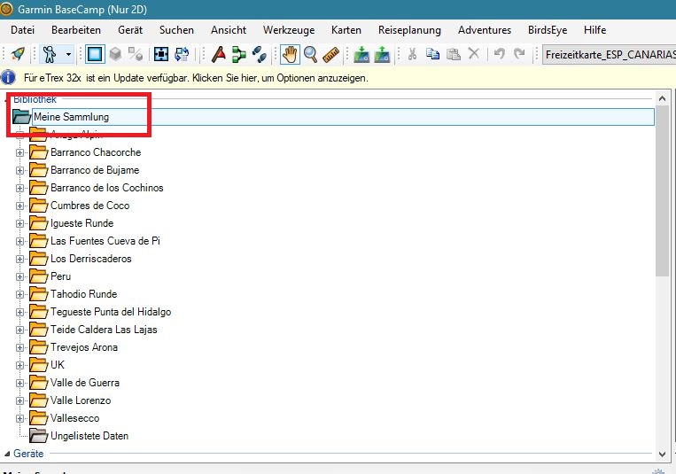Image resolution: width=676 pixels, height=474 pixels.
Task: Open the Datei menu
Action: coord(22,30)
